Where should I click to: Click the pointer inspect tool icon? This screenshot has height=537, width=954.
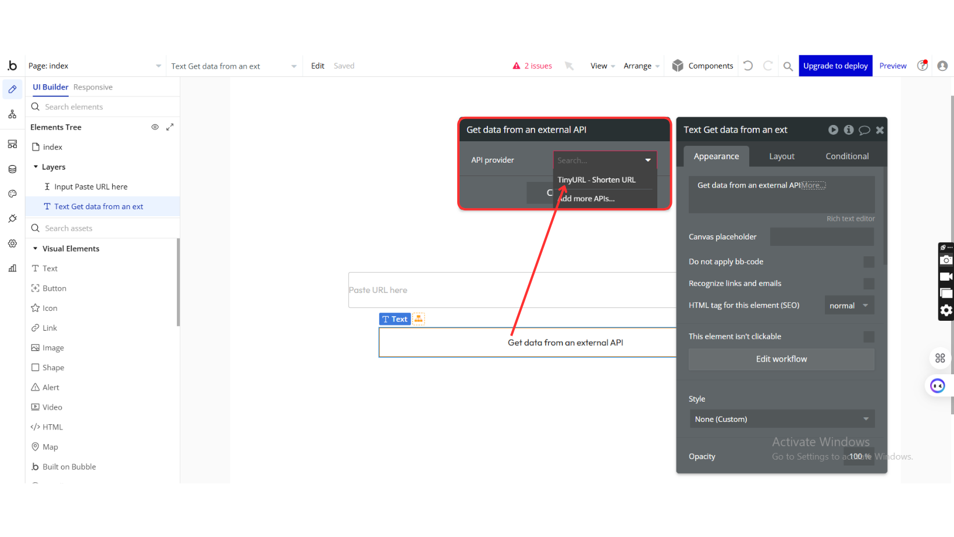click(569, 66)
